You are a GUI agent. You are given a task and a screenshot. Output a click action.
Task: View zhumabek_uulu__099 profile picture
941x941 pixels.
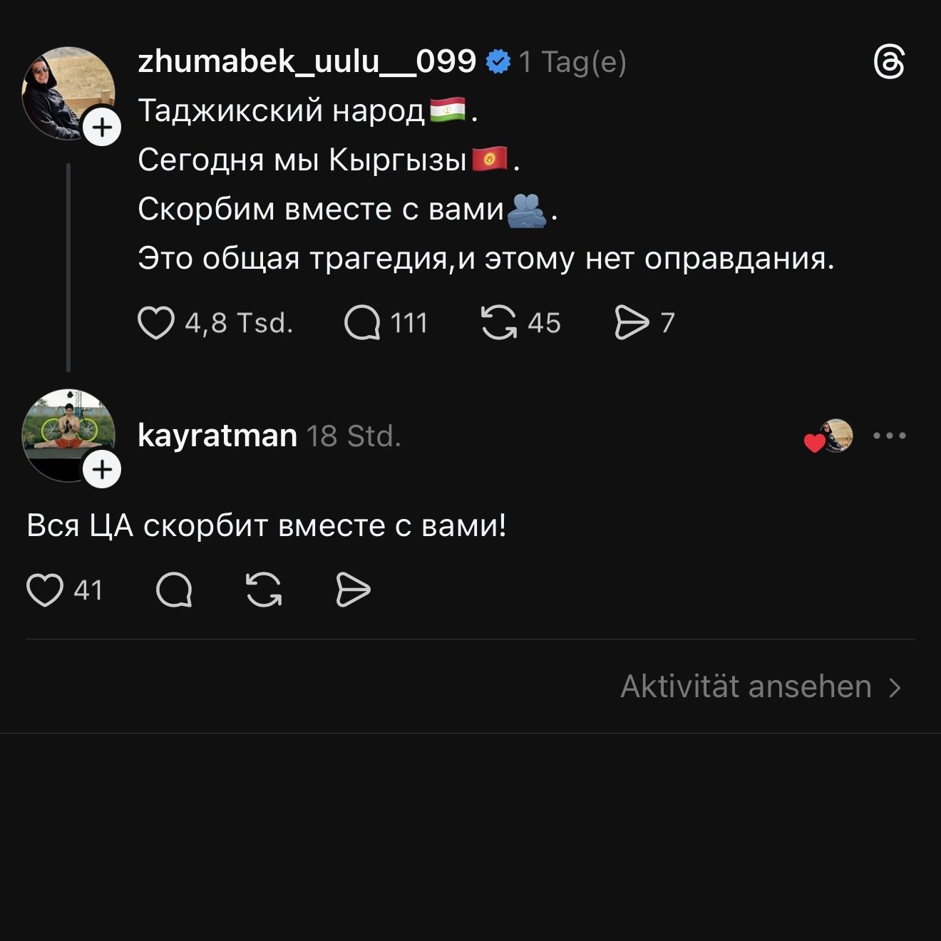(x=64, y=89)
